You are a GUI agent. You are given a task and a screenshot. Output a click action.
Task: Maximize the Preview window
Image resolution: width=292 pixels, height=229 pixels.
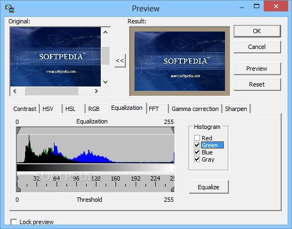pos(257,7)
